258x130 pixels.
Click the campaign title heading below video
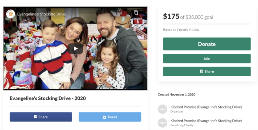tap(48, 98)
